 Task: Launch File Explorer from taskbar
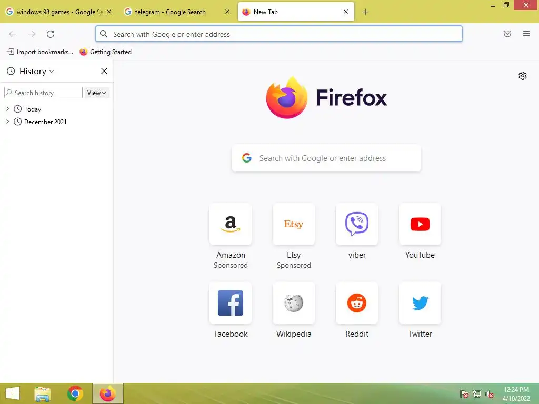42,393
